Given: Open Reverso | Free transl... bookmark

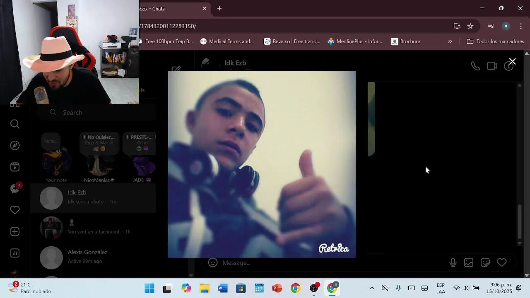Looking at the screenshot, I should (x=292, y=41).
